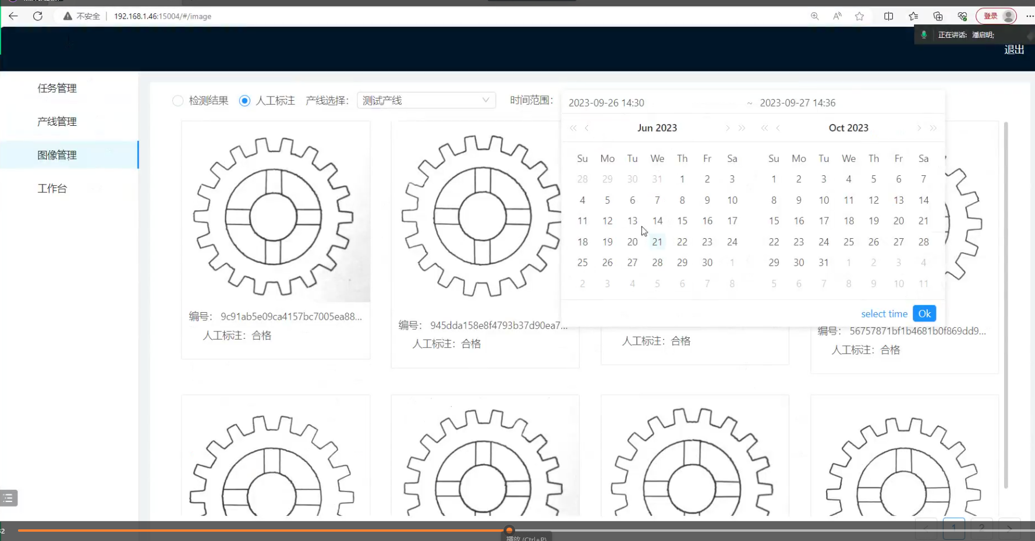Screen dimensions: 1035x541
Task: Go to previous month in Oct 2023 panel
Action: click(x=778, y=128)
